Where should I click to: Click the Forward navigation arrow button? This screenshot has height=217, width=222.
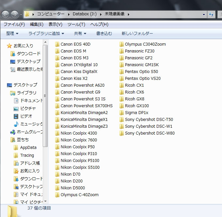coord(15,14)
